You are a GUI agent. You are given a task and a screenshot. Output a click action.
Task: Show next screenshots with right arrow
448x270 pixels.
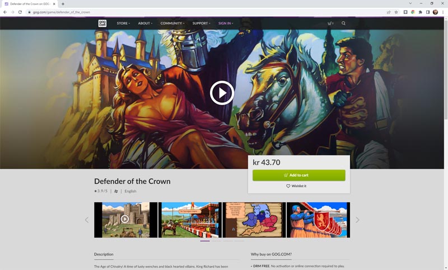[357, 220]
